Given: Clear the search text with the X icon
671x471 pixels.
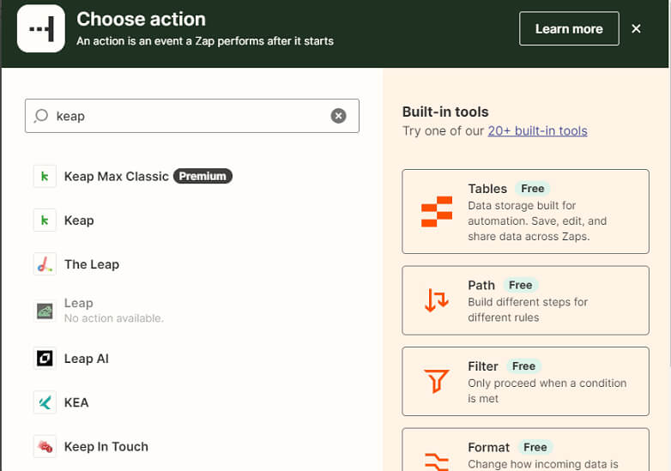Looking at the screenshot, I should click(338, 116).
